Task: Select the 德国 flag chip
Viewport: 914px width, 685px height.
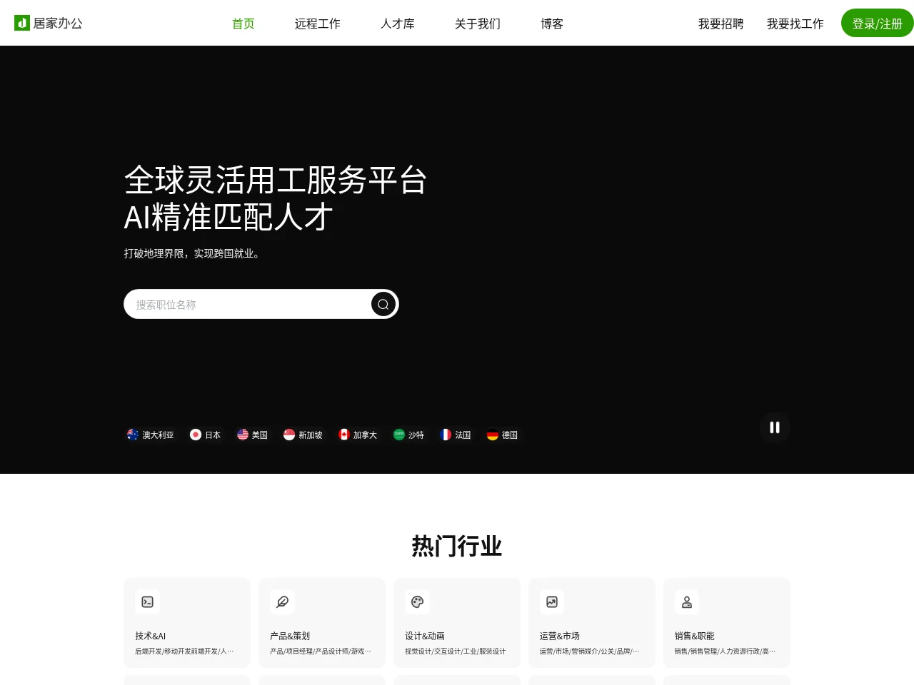Action: [x=503, y=435]
